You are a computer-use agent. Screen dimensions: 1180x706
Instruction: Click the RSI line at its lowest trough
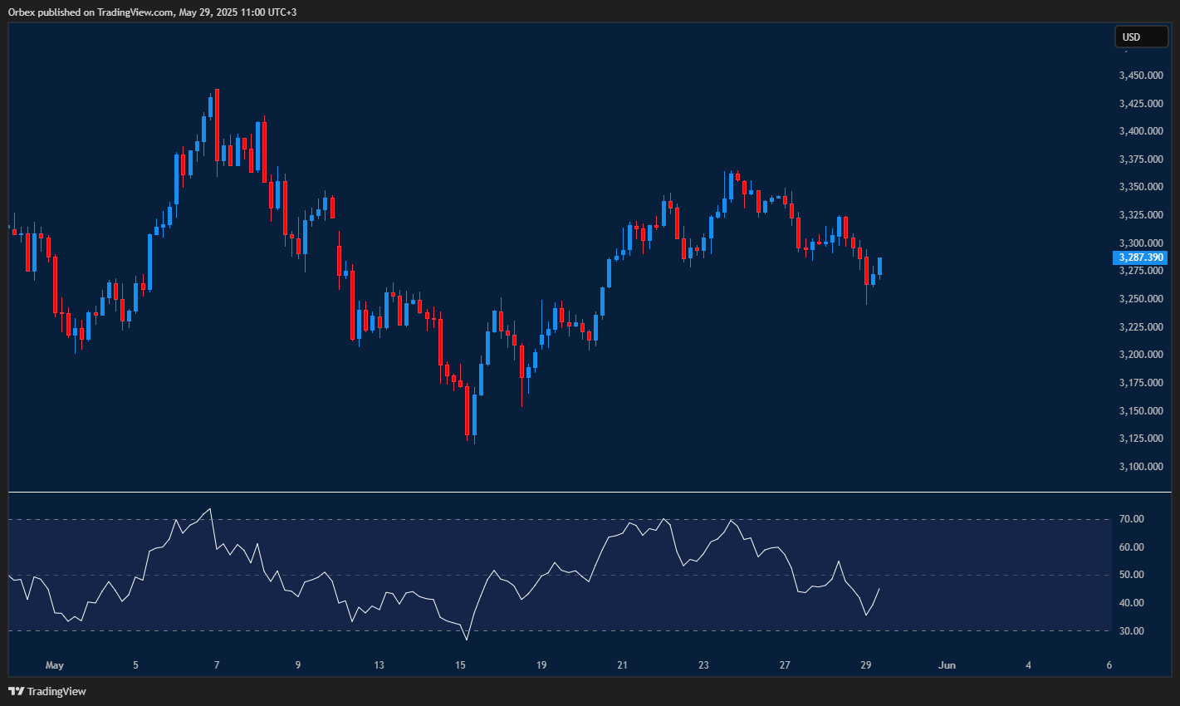[x=467, y=640]
